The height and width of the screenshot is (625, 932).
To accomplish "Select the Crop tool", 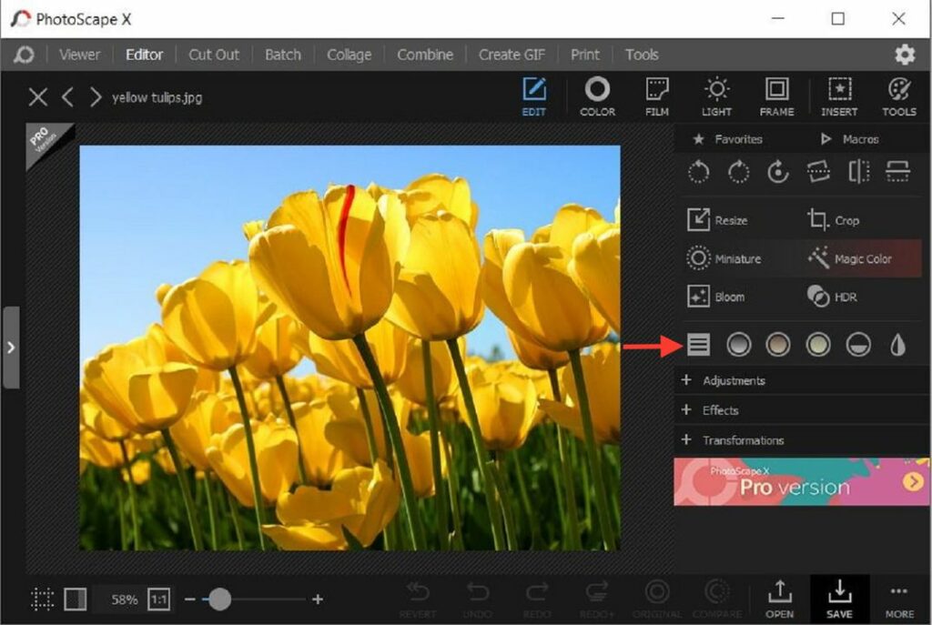I will 842,220.
